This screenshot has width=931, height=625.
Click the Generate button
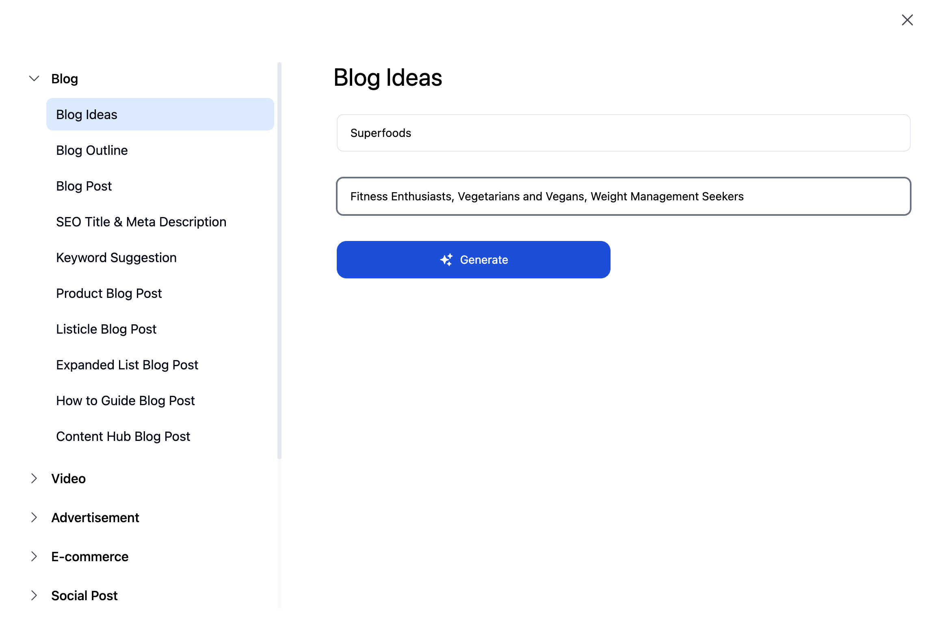click(x=473, y=260)
